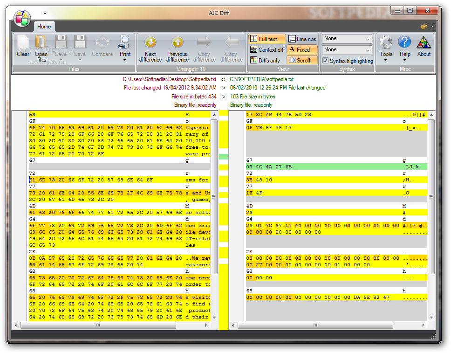This screenshot has width=451, height=353.
Task: Open the About triangle icon
Action: click(424, 42)
